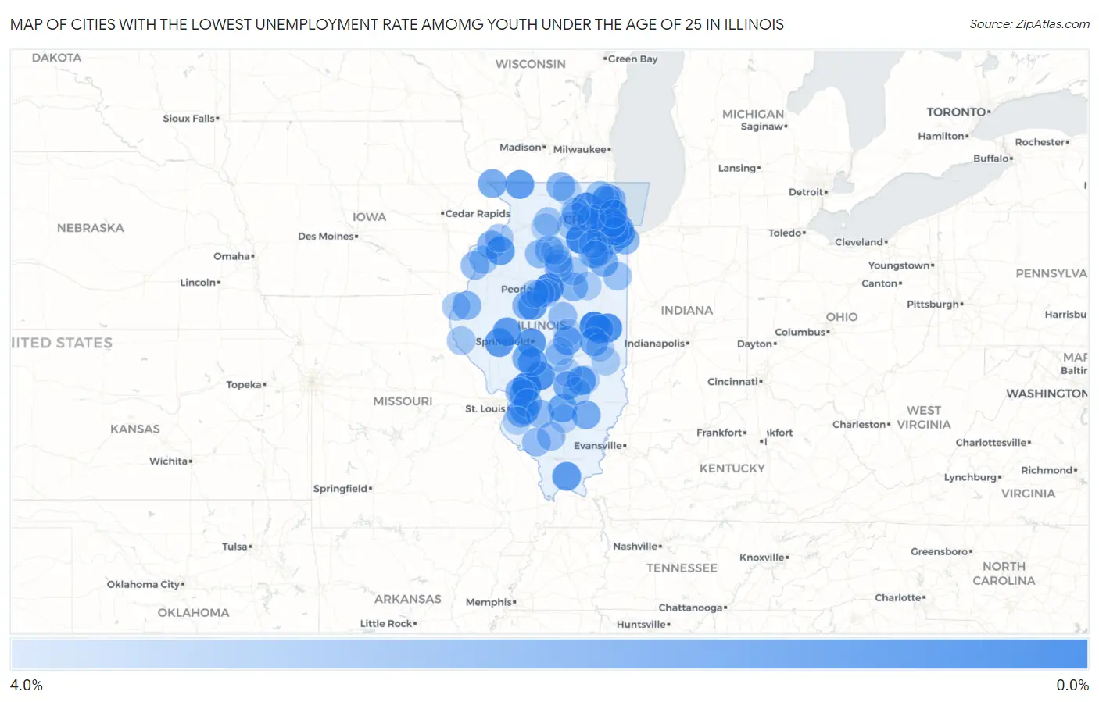Click the Lincoln city label
This screenshot has height=702, width=1099.
[200, 282]
